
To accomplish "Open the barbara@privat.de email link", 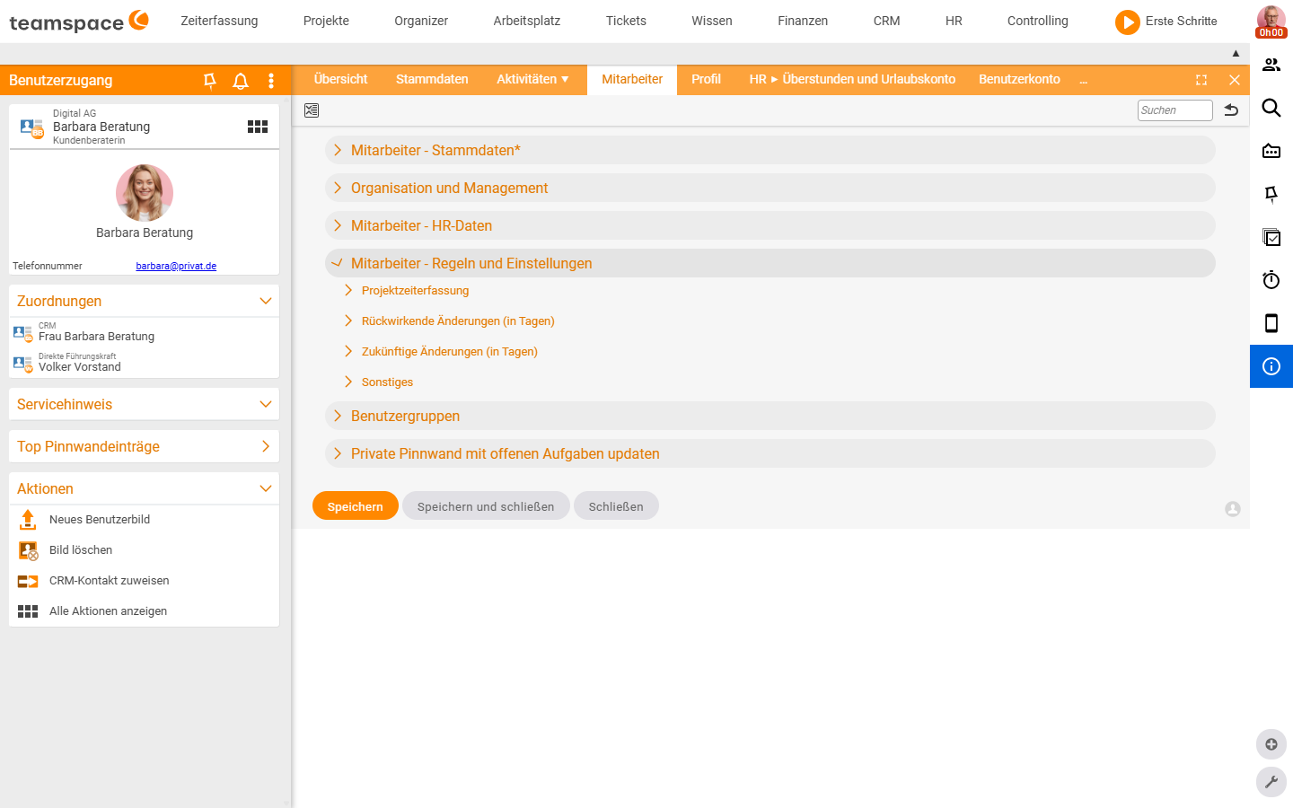I will (x=176, y=267).
